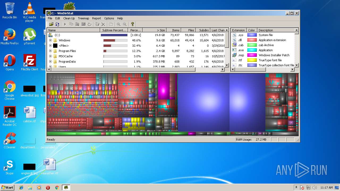Click WinDirStat tree icon in taskbar
The height and width of the screenshot is (191, 340).
coord(66,188)
